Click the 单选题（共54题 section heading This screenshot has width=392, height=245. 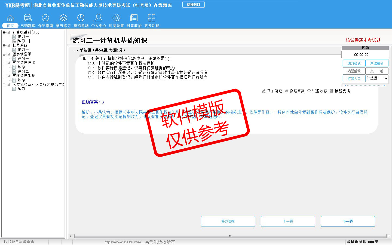coord(99,50)
